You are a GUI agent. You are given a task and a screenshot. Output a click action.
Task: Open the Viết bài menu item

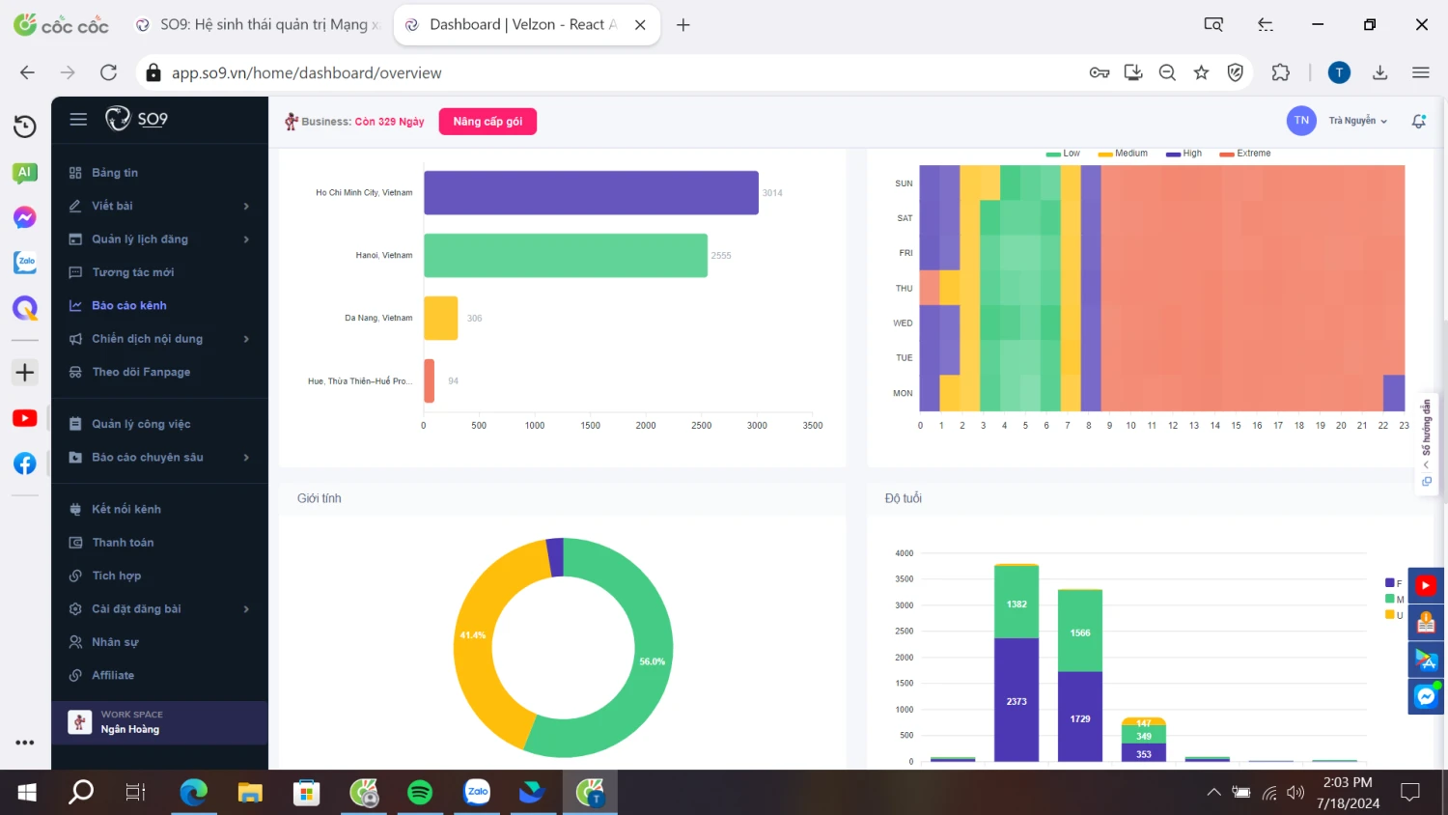[112, 206]
